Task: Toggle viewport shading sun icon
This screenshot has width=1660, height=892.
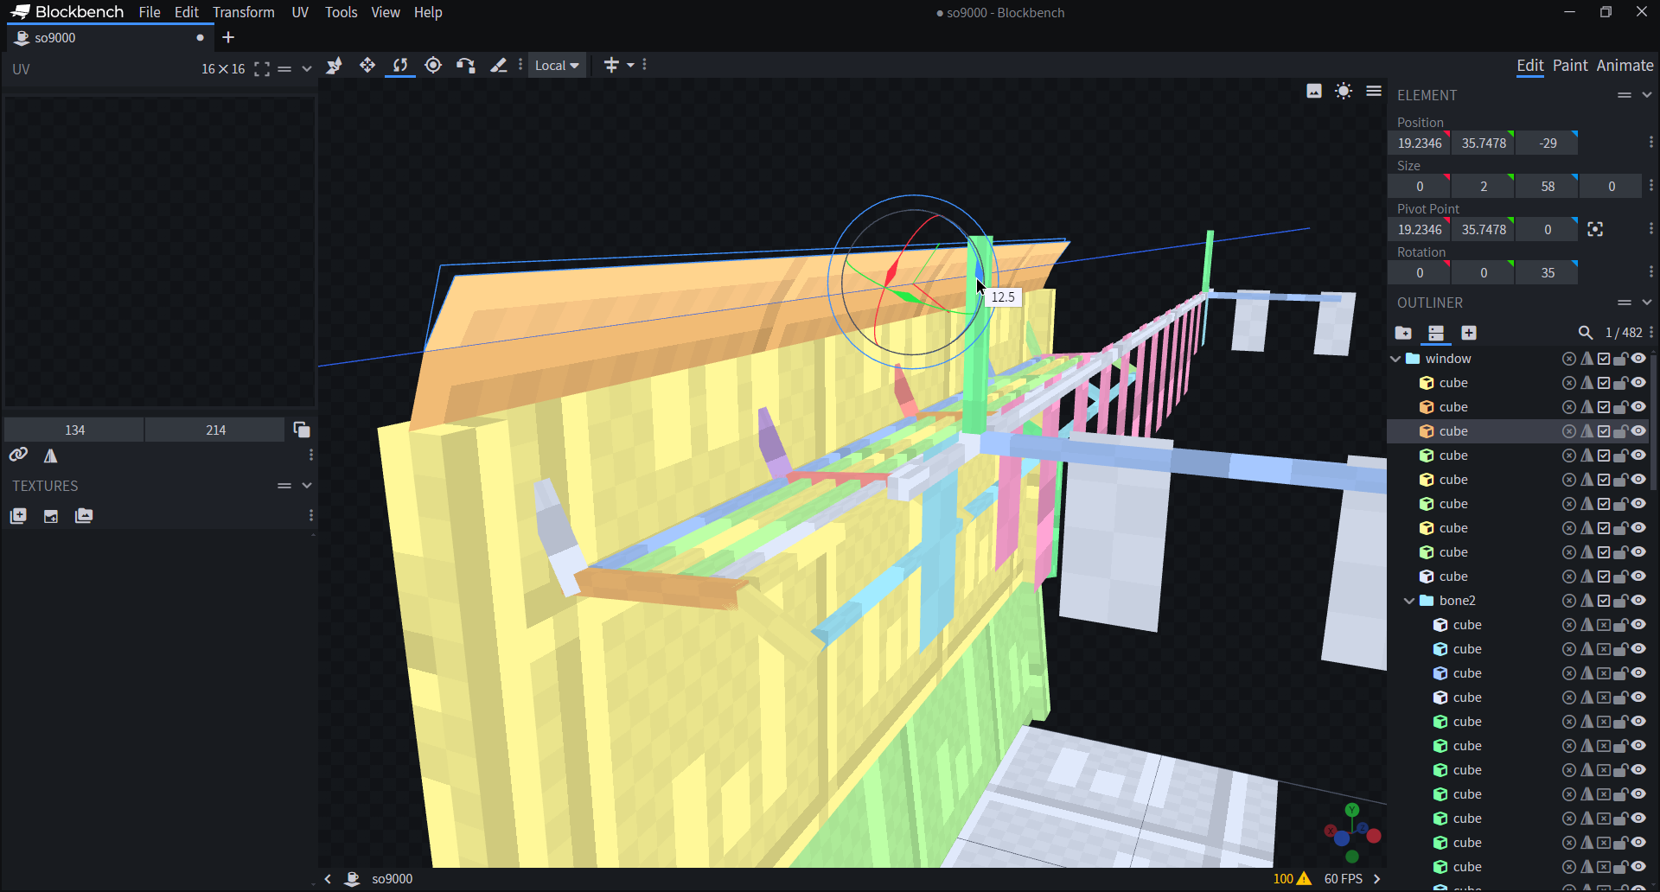Action: [x=1343, y=92]
